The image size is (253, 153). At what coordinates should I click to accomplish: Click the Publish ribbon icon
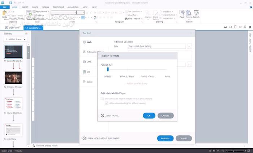[x=196, y=13]
